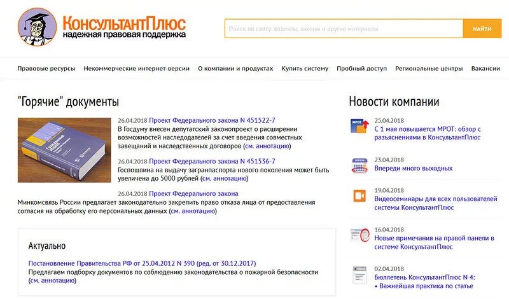
Task: Open the Правовые ресурсы menu
Action: click(46, 69)
